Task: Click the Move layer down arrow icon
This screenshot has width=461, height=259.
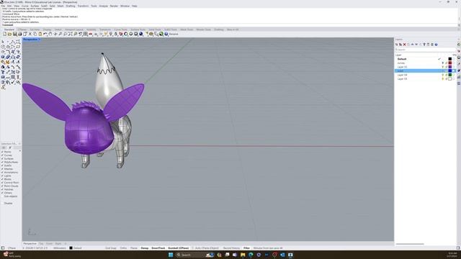Action: (416, 45)
